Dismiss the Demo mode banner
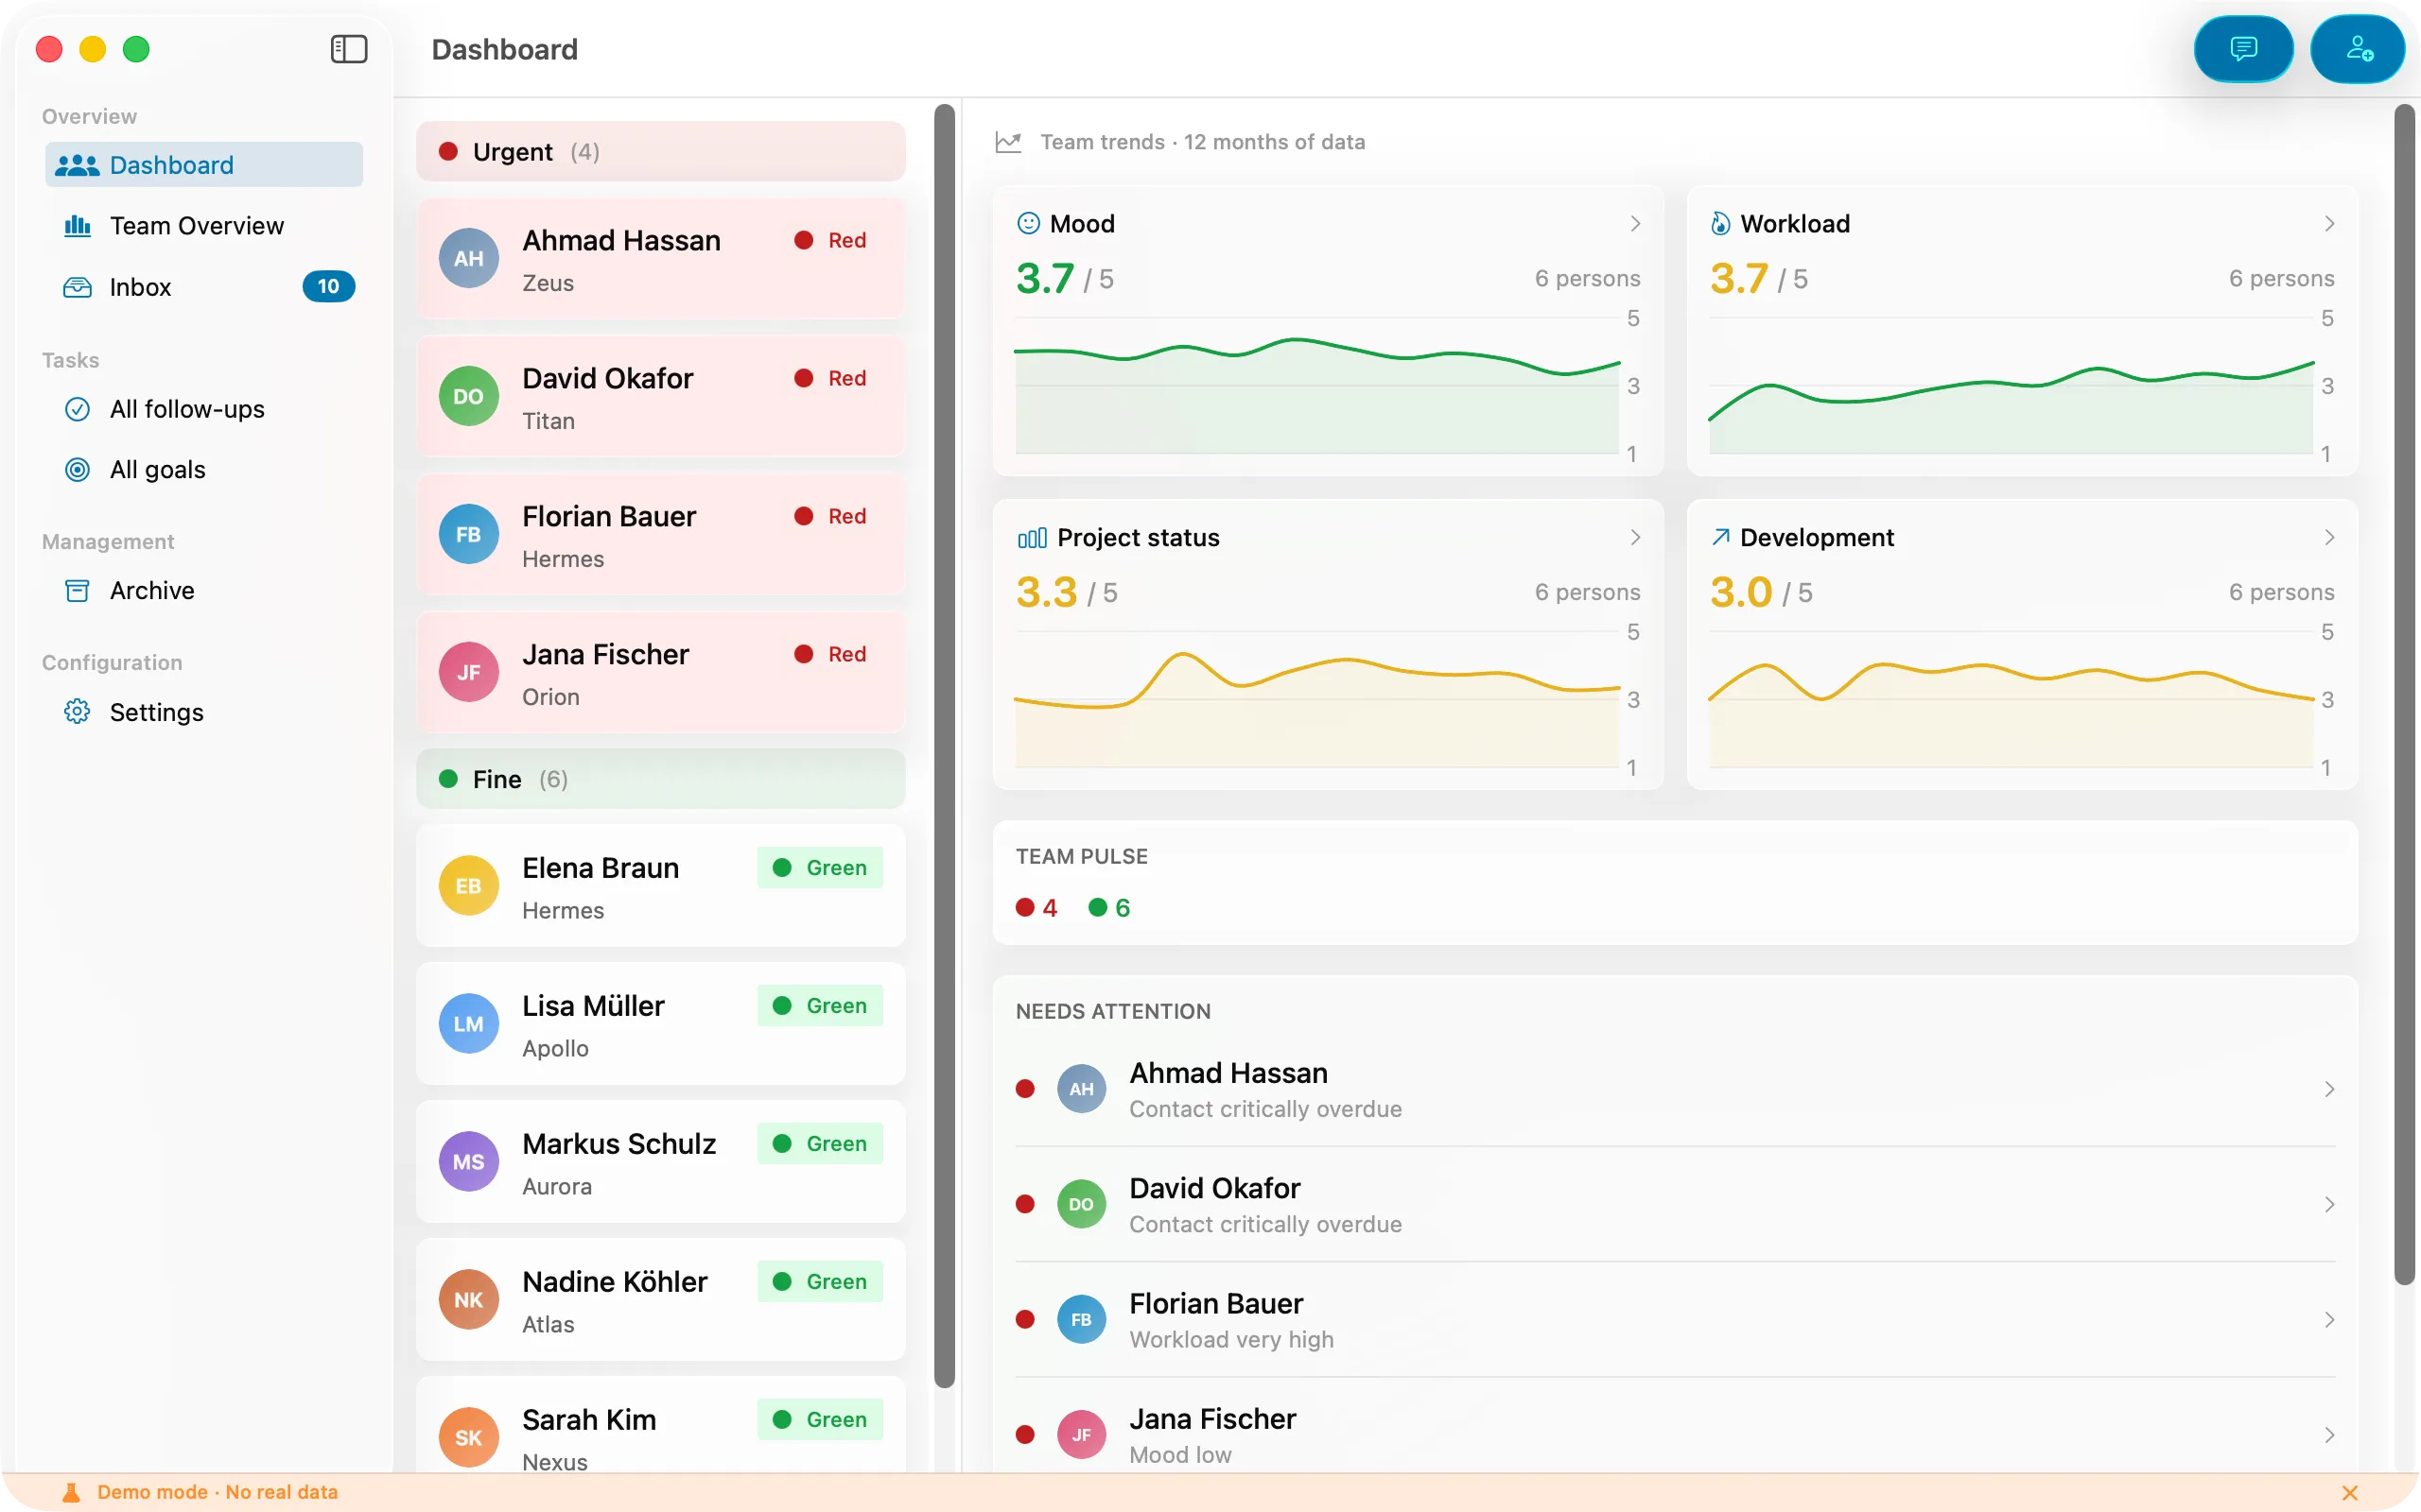 coord(2350,1492)
